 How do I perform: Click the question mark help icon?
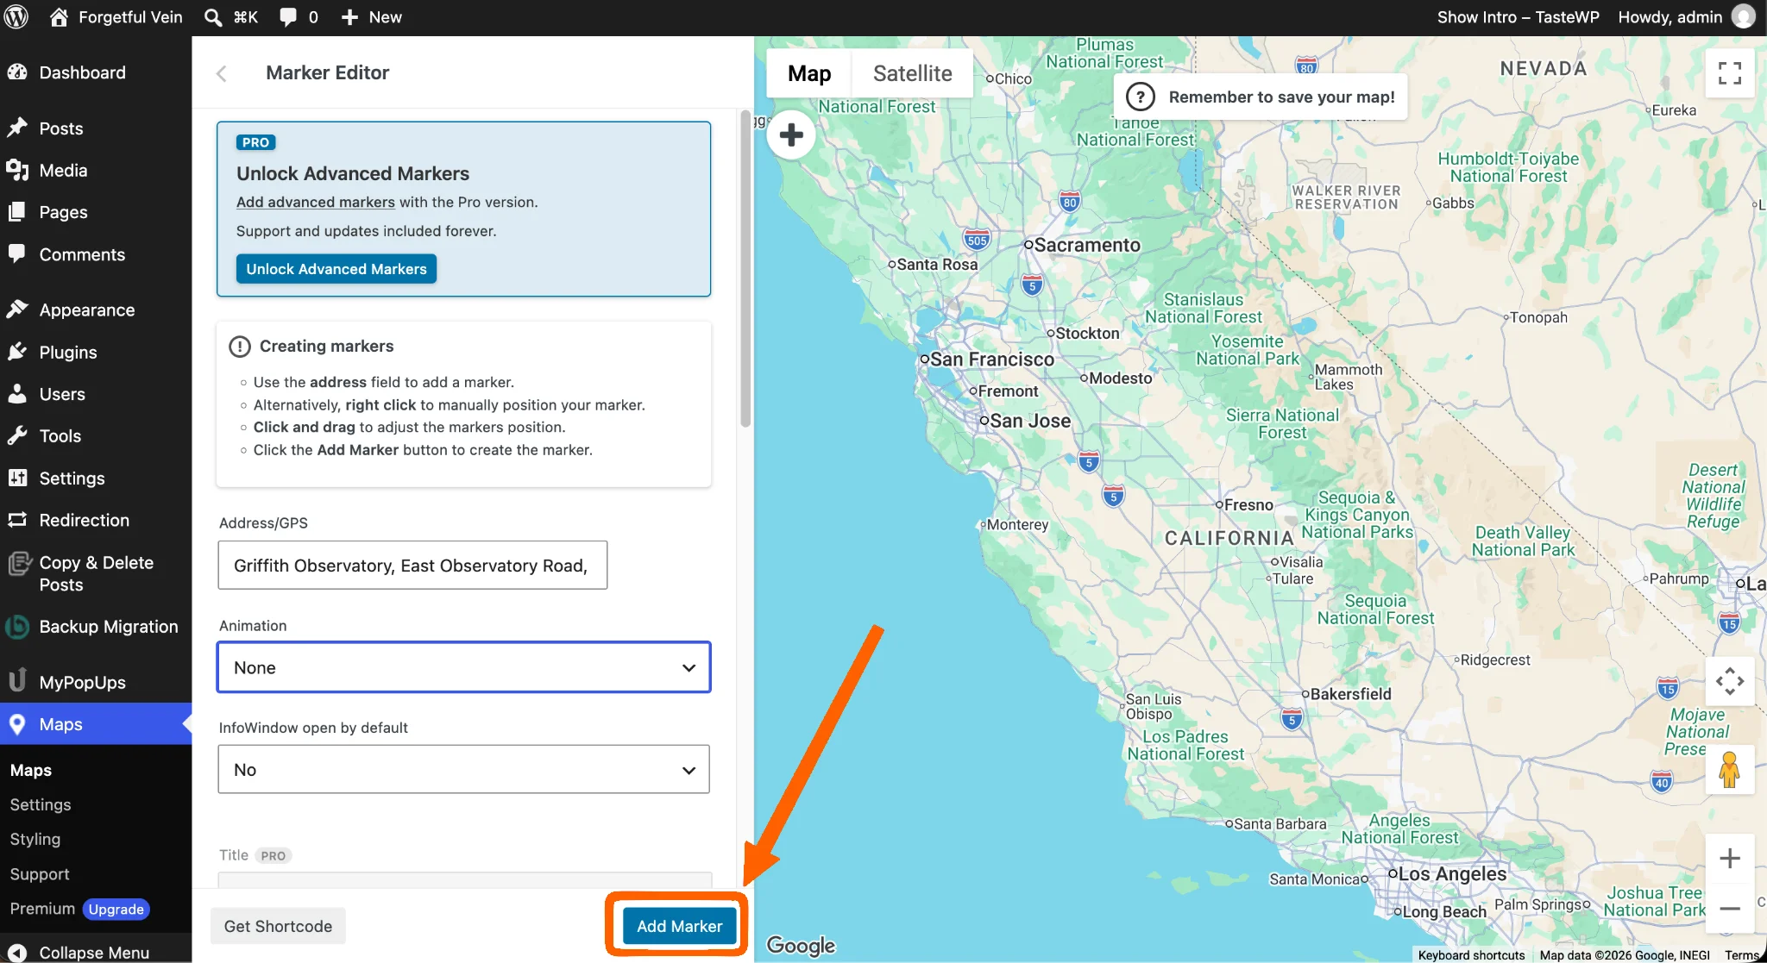click(1141, 97)
